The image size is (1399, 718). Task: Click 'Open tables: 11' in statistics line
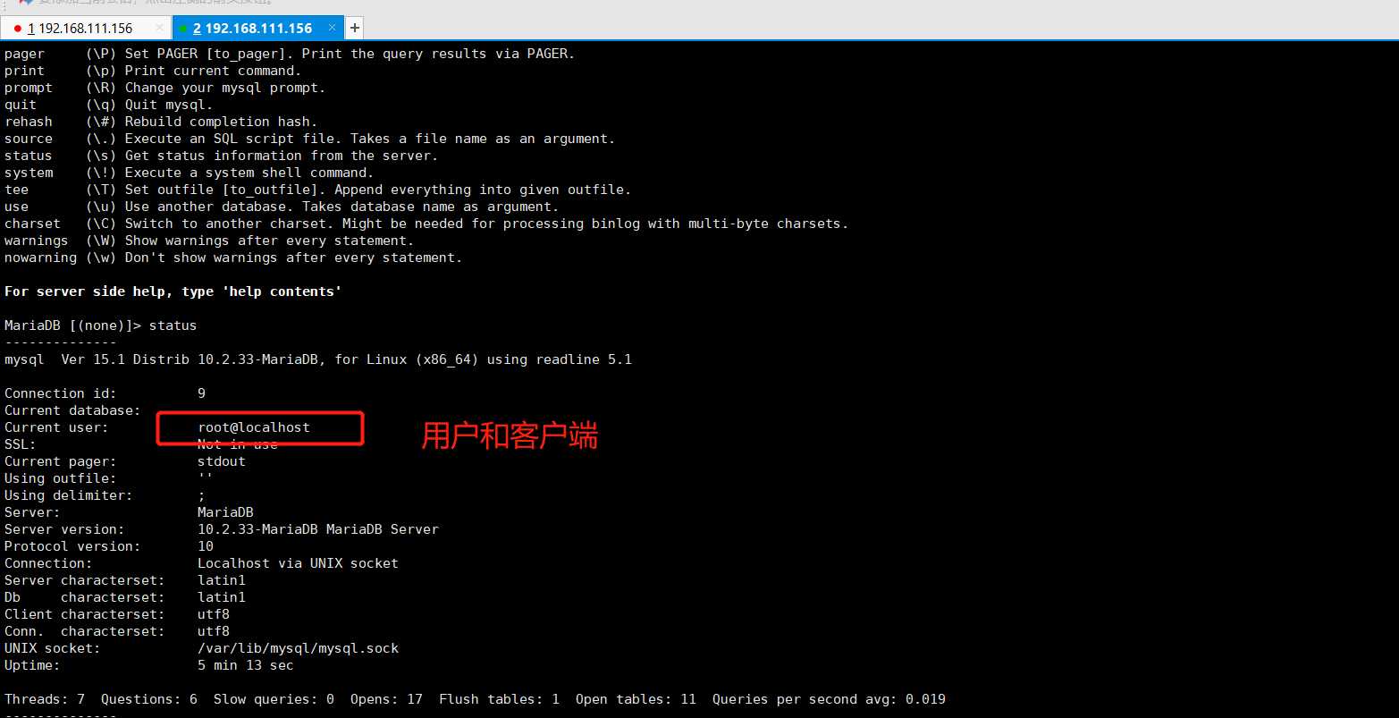point(636,699)
